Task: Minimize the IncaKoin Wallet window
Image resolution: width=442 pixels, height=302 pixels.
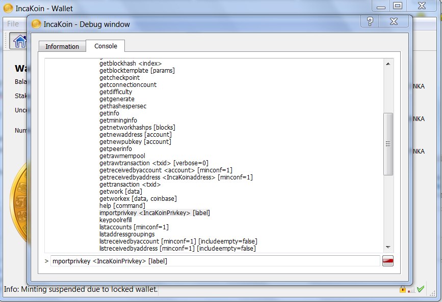Action: pos(381,6)
